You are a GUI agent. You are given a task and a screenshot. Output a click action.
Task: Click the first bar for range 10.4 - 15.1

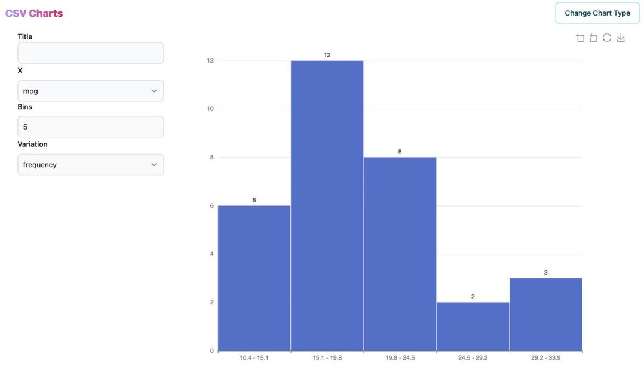[254, 275]
